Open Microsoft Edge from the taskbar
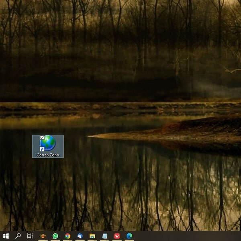 point(129,236)
